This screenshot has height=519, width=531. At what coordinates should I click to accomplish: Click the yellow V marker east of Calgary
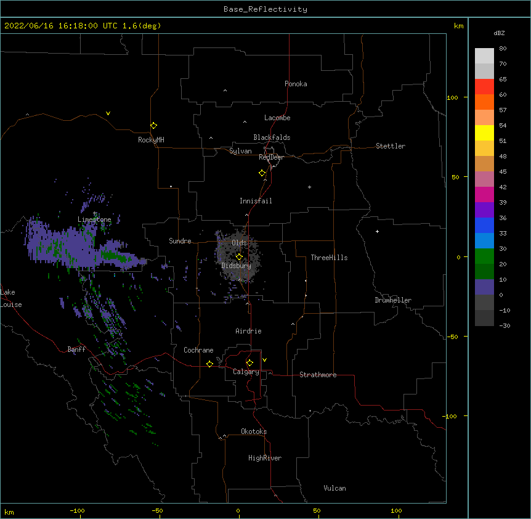[264, 360]
